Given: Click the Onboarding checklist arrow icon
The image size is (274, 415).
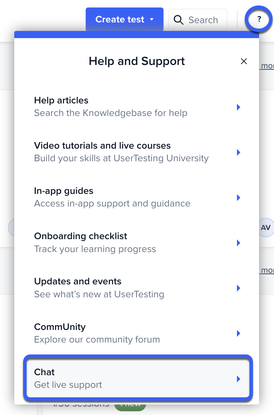Looking at the screenshot, I should (x=239, y=243).
